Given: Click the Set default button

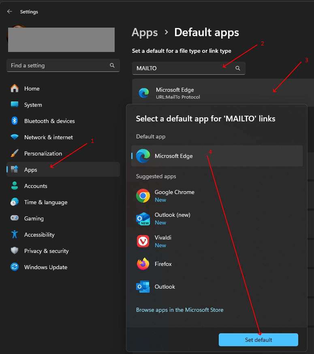Looking at the screenshot, I should (x=258, y=340).
